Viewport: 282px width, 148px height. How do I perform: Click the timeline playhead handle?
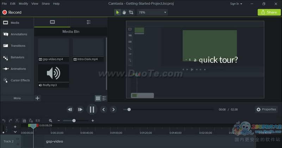[33, 126]
